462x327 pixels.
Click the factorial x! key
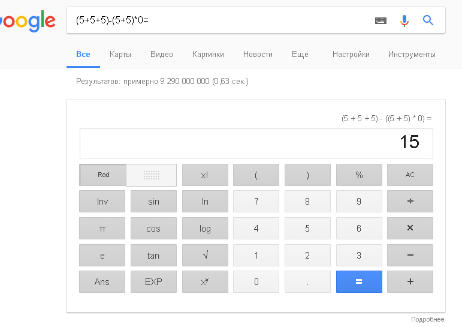coord(205,175)
